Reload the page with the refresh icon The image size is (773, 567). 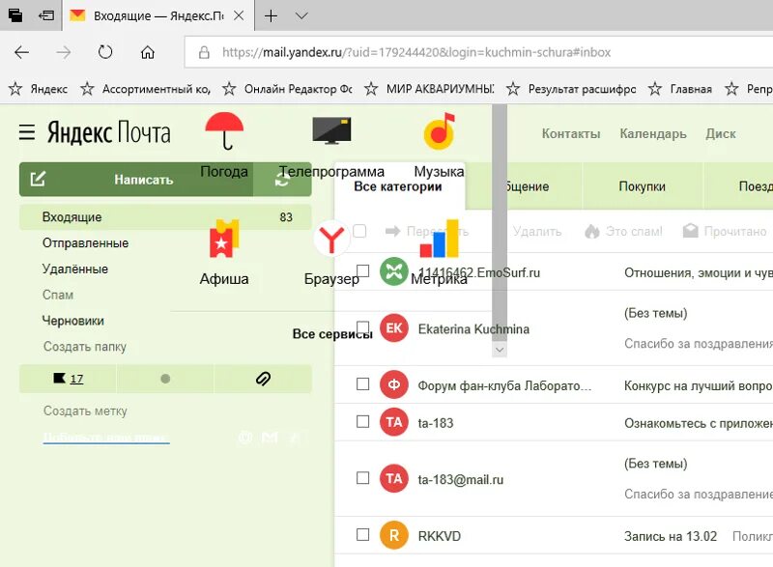(x=105, y=52)
